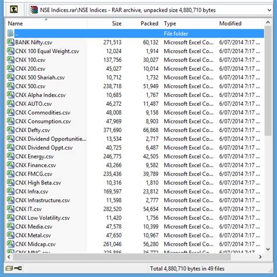Select the file name CNX Alpha Index.csv

point(40,95)
